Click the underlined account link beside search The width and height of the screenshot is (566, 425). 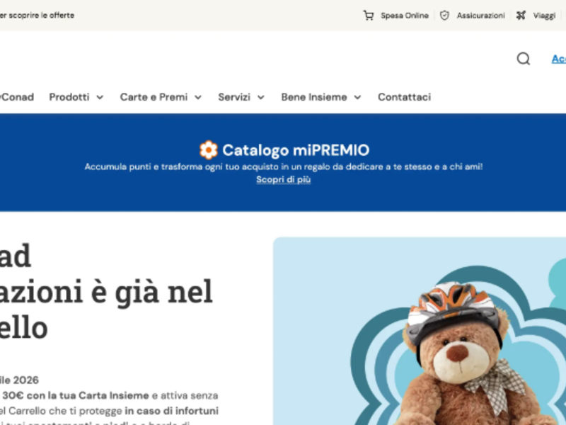(x=558, y=59)
